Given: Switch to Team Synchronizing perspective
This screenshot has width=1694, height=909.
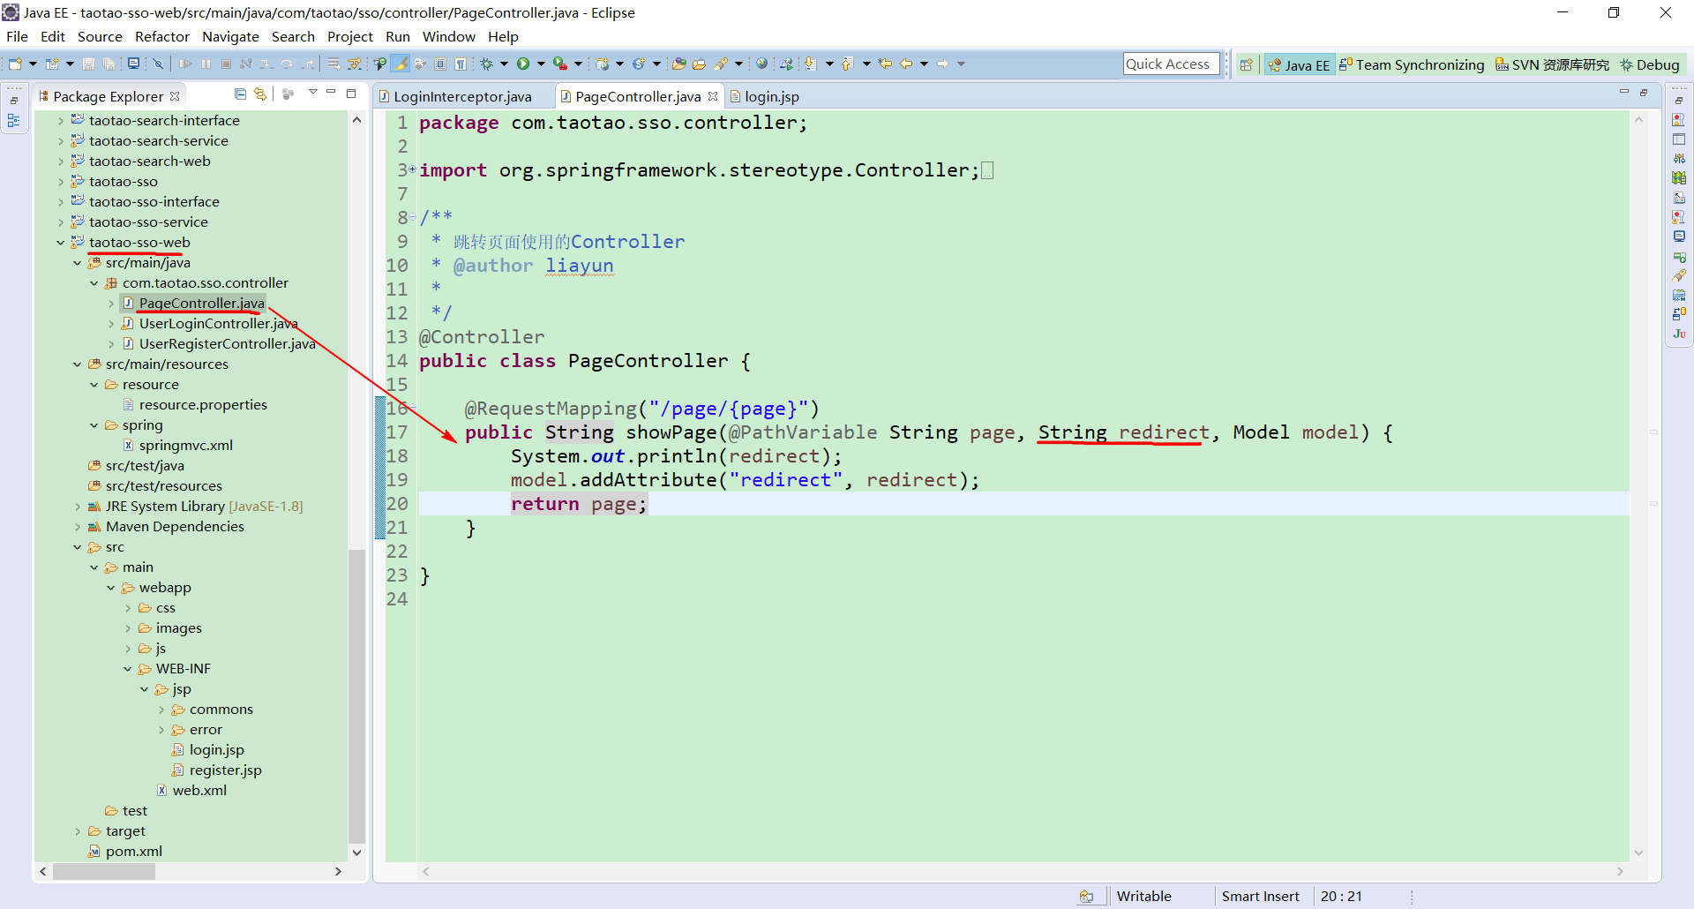Looking at the screenshot, I should coord(1412,64).
